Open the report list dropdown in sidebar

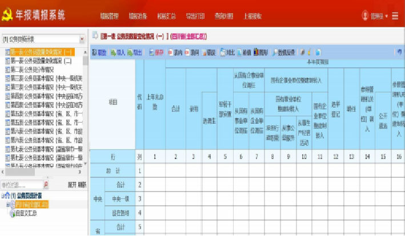(82, 40)
